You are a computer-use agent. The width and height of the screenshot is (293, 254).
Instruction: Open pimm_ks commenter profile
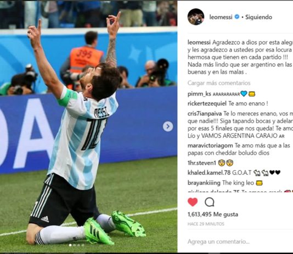(199, 94)
